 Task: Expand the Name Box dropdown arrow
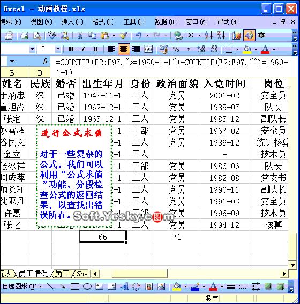click(12, 62)
